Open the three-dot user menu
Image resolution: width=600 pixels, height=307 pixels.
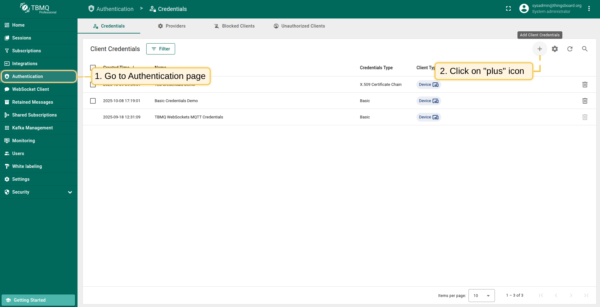(589, 9)
